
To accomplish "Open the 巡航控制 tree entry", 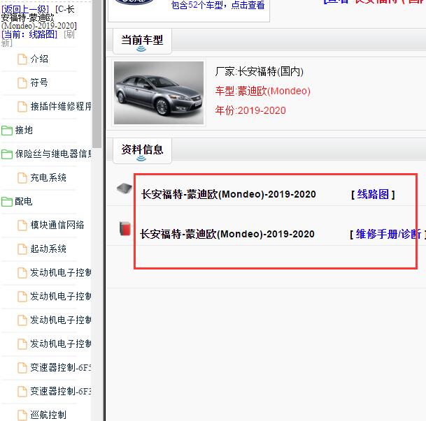I will [x=48, y=415].
